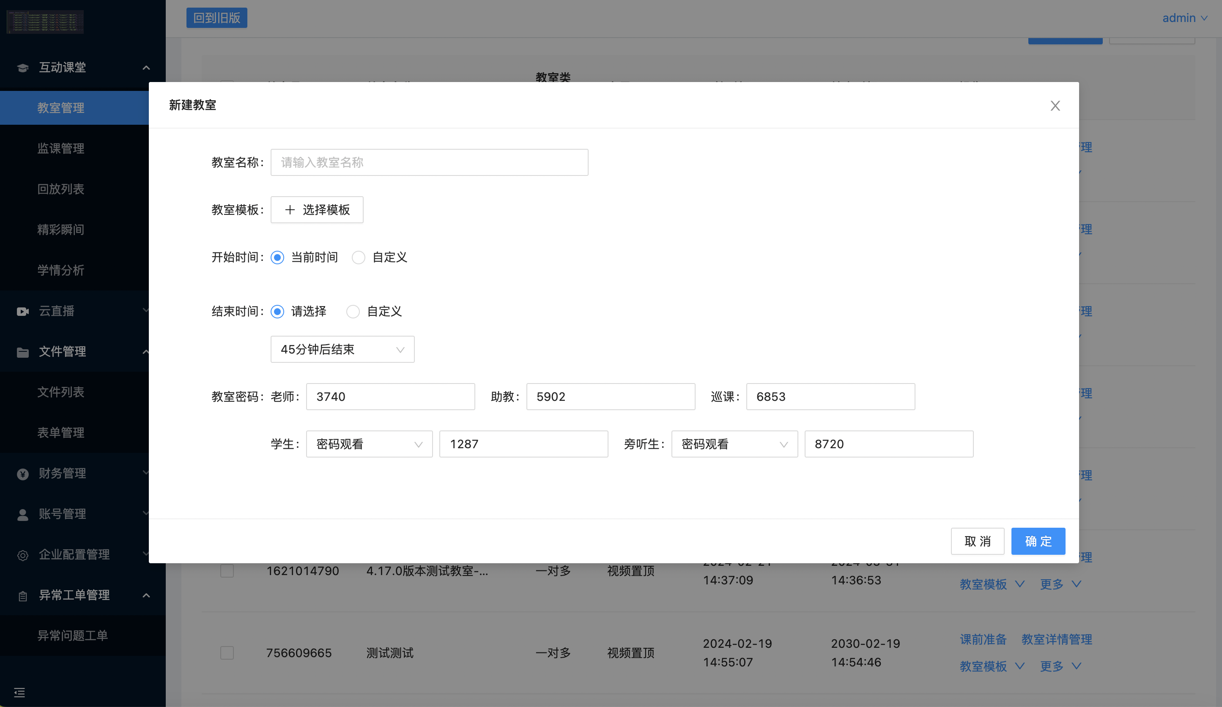Open the admin user dropdown
The image size is (1222, 707).
(x=1185, y=18)
